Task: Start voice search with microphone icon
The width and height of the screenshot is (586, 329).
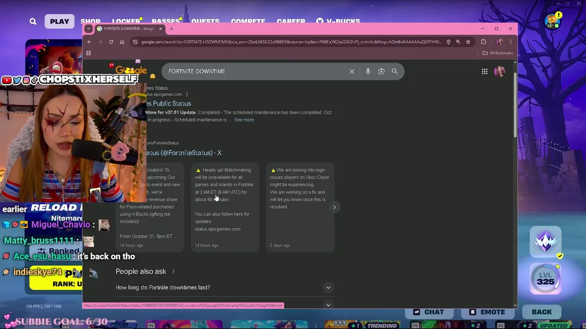Action: (368, 71)
